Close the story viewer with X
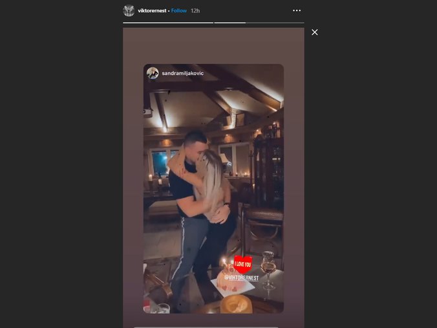The height and width of the screenshot is (328, 437). (315, 32)
